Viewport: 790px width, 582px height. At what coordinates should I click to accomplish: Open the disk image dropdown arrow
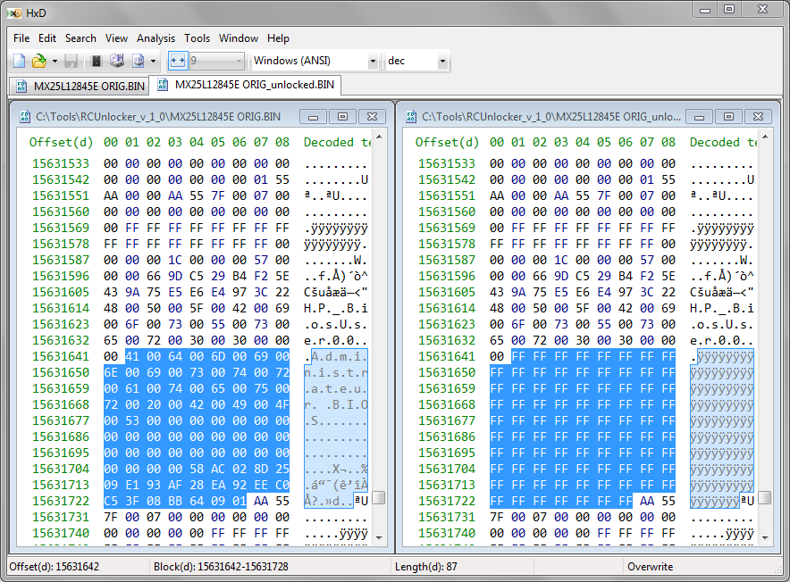coord(154,62)
